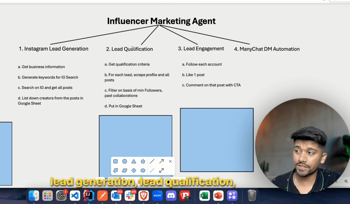Click "b. Like 1 post" text

click(x=193, y=75)
